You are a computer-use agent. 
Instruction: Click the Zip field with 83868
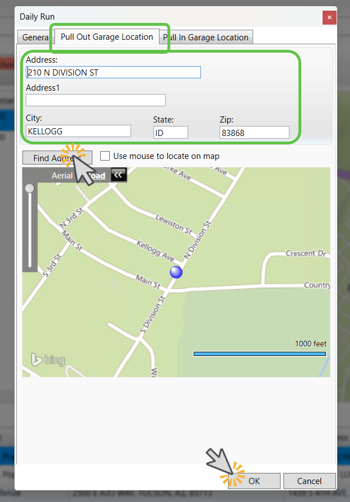(x=254, y=132)
